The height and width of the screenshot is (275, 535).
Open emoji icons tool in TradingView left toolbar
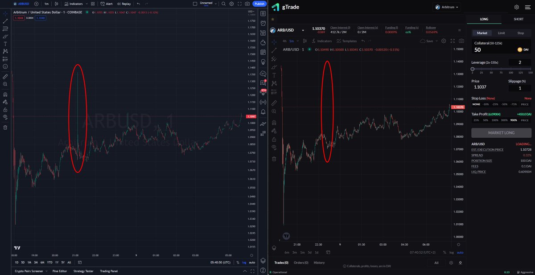click(x=5, y=66)
